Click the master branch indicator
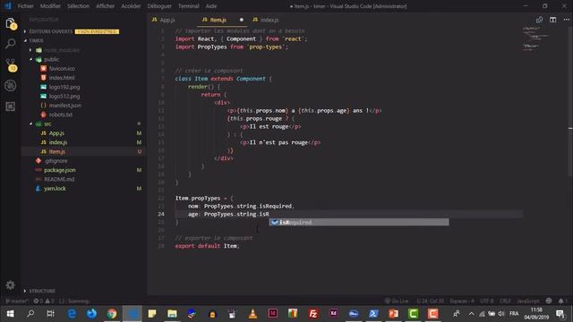The height and width of the screenshot is (322, 573). (16, 301)
